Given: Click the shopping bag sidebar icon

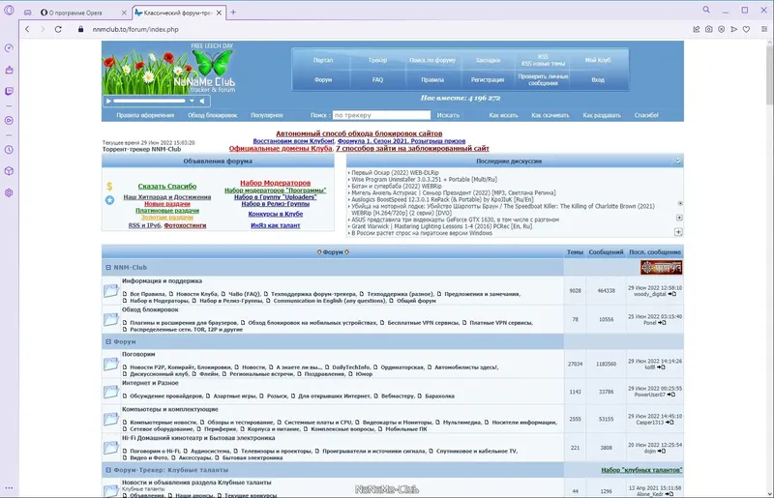Looking at the screenshot, I should tap(9, 70).
